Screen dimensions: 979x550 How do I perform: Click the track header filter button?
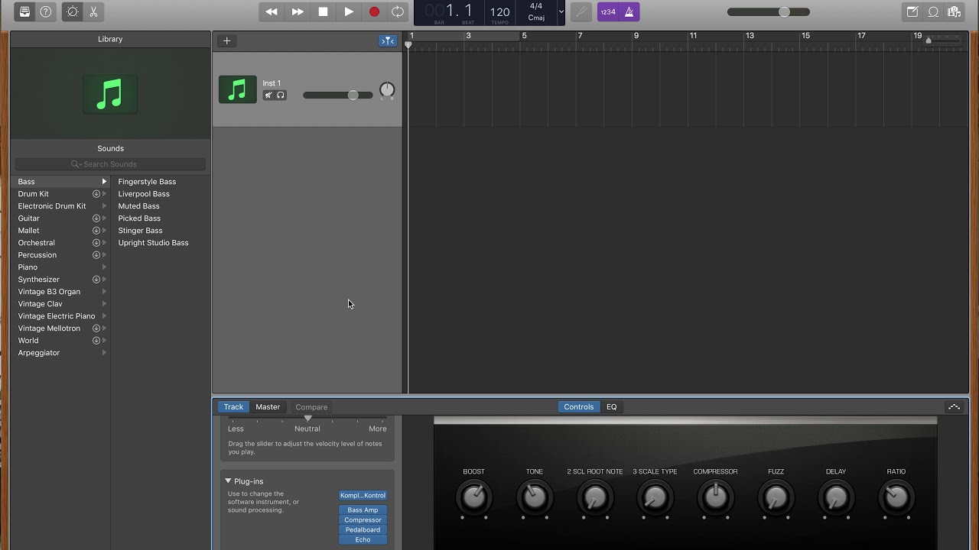tap(388, 40)
